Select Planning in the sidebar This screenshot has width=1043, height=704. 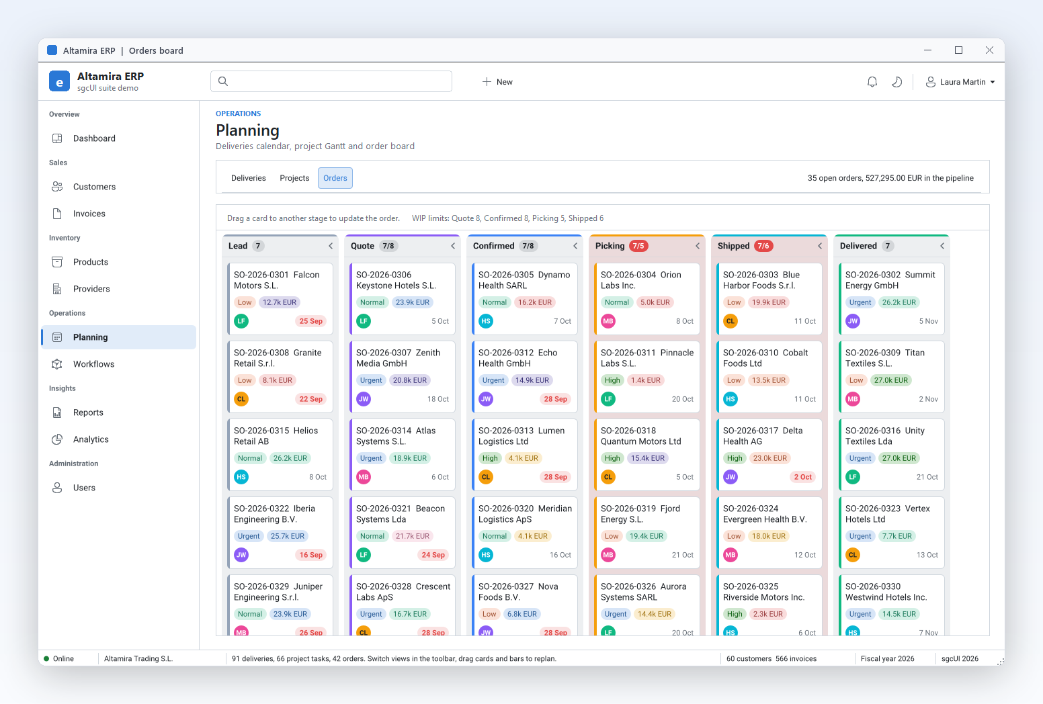click(x=119, y=337)
